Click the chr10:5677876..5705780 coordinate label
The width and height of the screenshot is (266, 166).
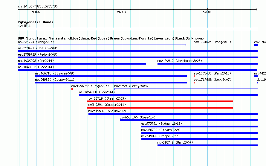coord(38,6)
